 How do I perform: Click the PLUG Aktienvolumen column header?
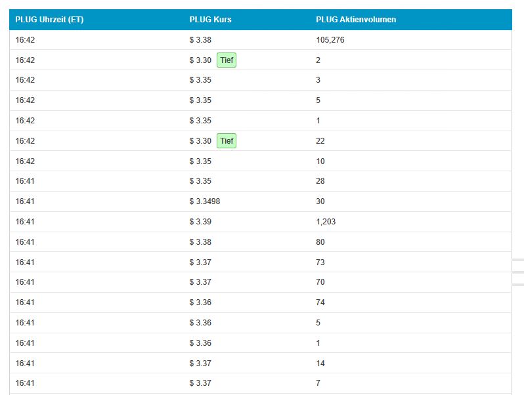pos(356,20)
